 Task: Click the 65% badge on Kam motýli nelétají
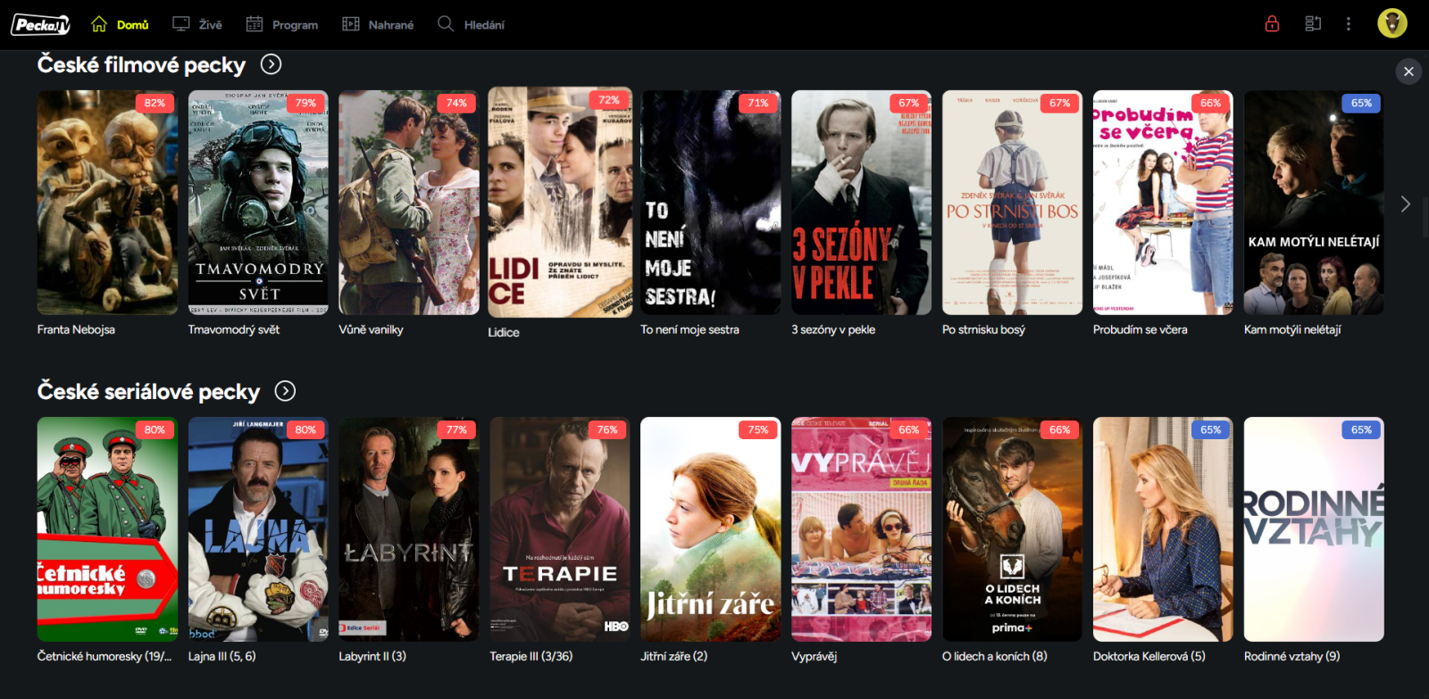tap(1361, 103)
